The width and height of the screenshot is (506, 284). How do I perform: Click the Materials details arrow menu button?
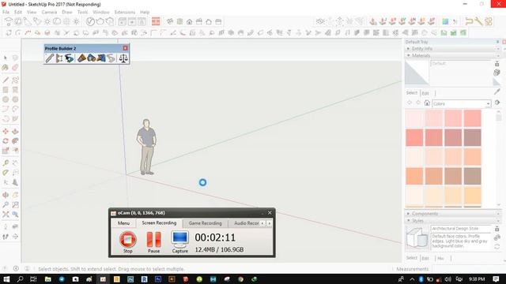(497, 103)
